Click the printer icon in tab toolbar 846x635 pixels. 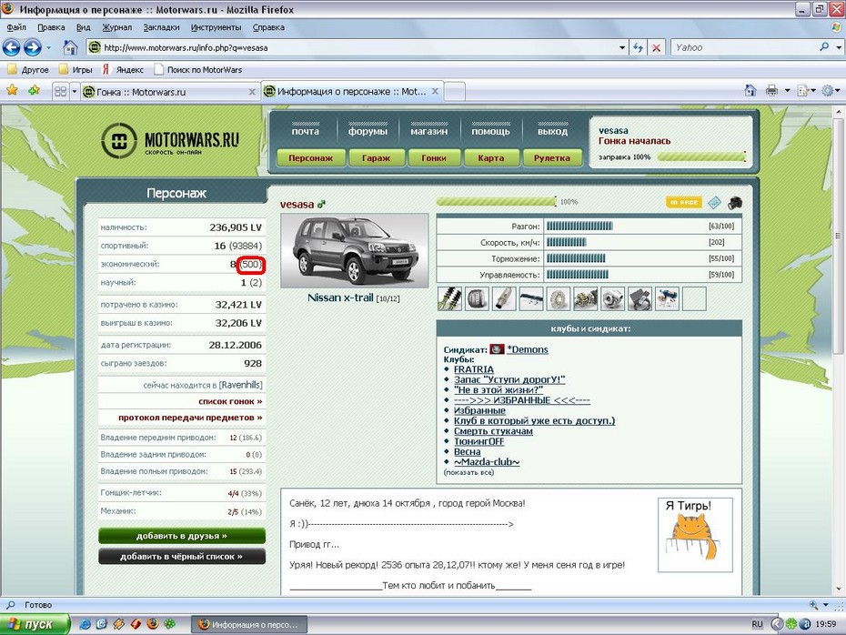coord(772,91)
